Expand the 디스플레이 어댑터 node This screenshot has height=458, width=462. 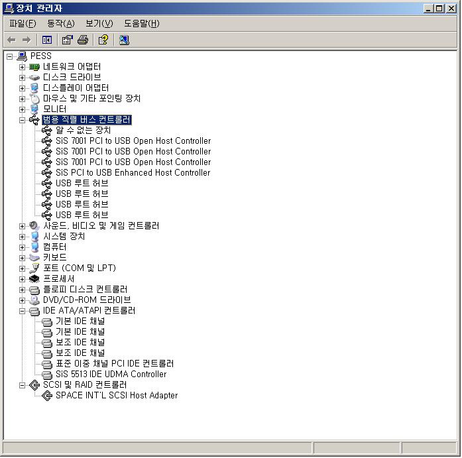pos(22,88)
